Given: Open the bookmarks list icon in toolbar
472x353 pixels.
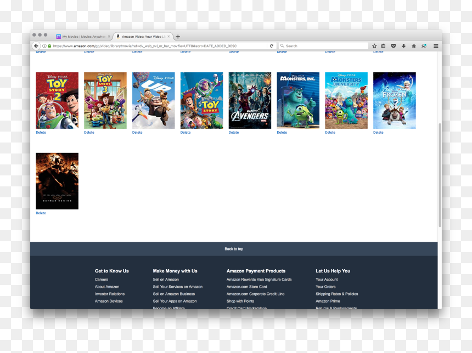Looking at the screenshot, I should 383,45.
